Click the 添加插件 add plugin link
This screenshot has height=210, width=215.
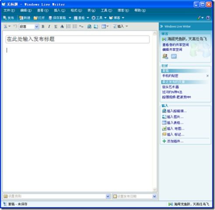[x=173, y=141]
